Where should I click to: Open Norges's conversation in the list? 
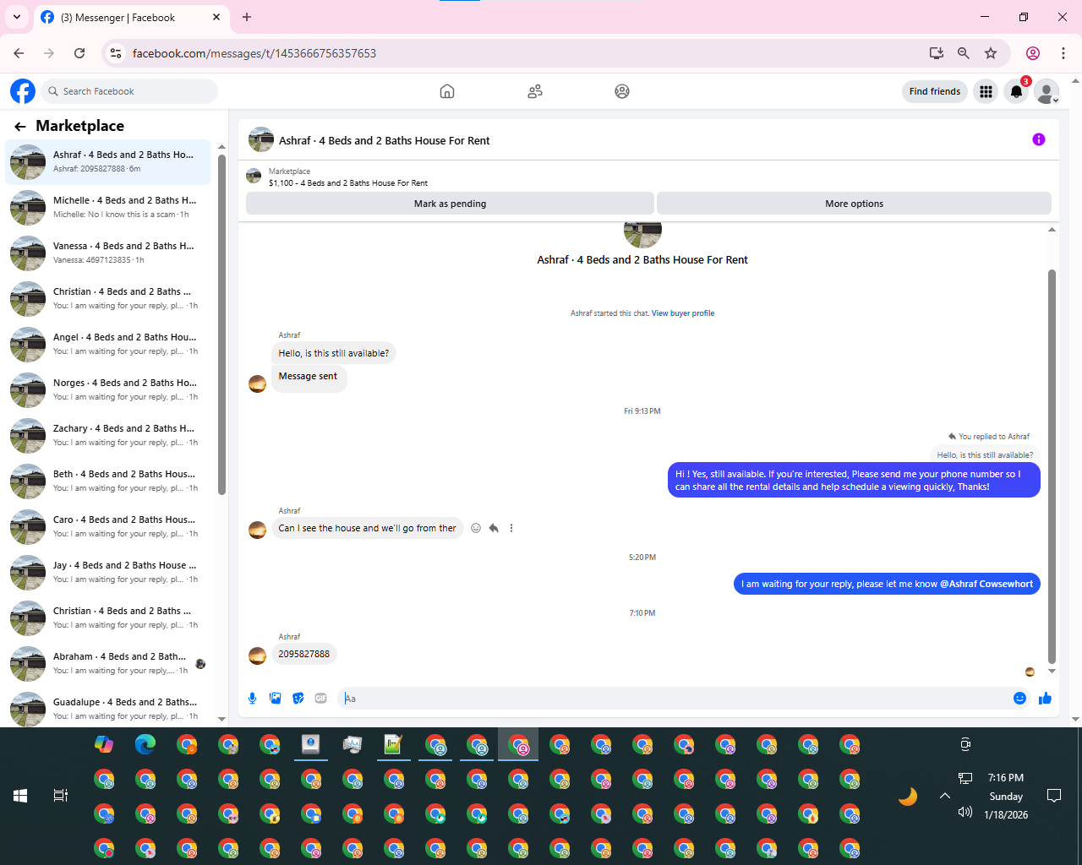click(x=108, y=389)
